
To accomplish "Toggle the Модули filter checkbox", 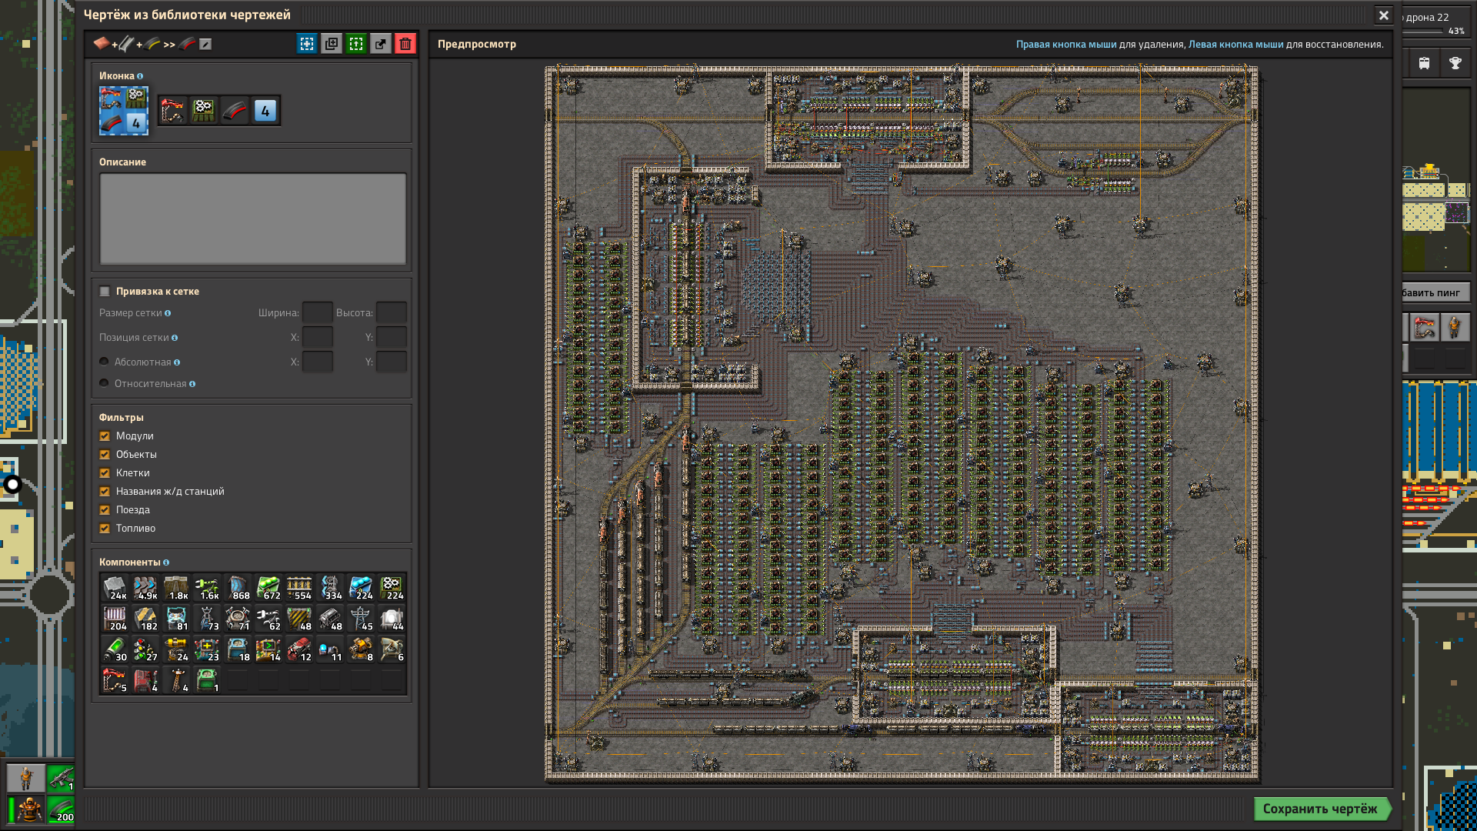I will coord(105,436).
